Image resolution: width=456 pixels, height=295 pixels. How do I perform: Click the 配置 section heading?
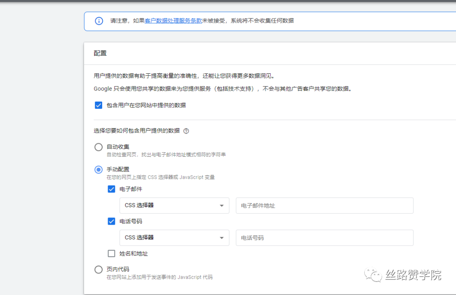[101, 53]
